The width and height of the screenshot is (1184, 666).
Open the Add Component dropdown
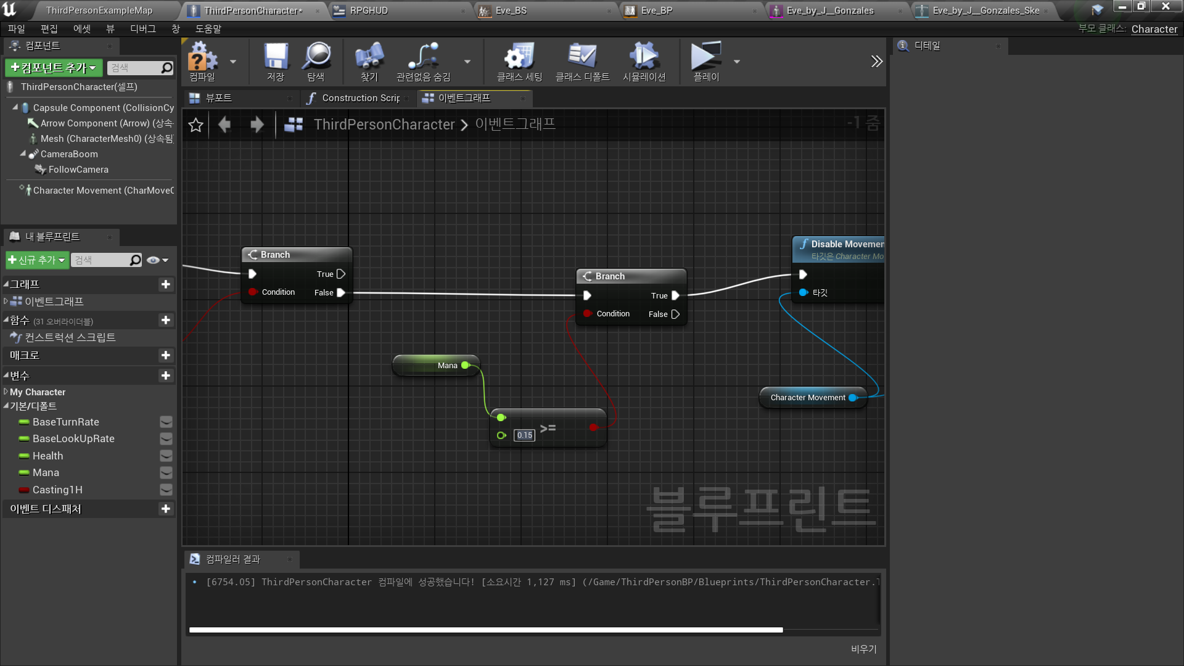(54, 68)
